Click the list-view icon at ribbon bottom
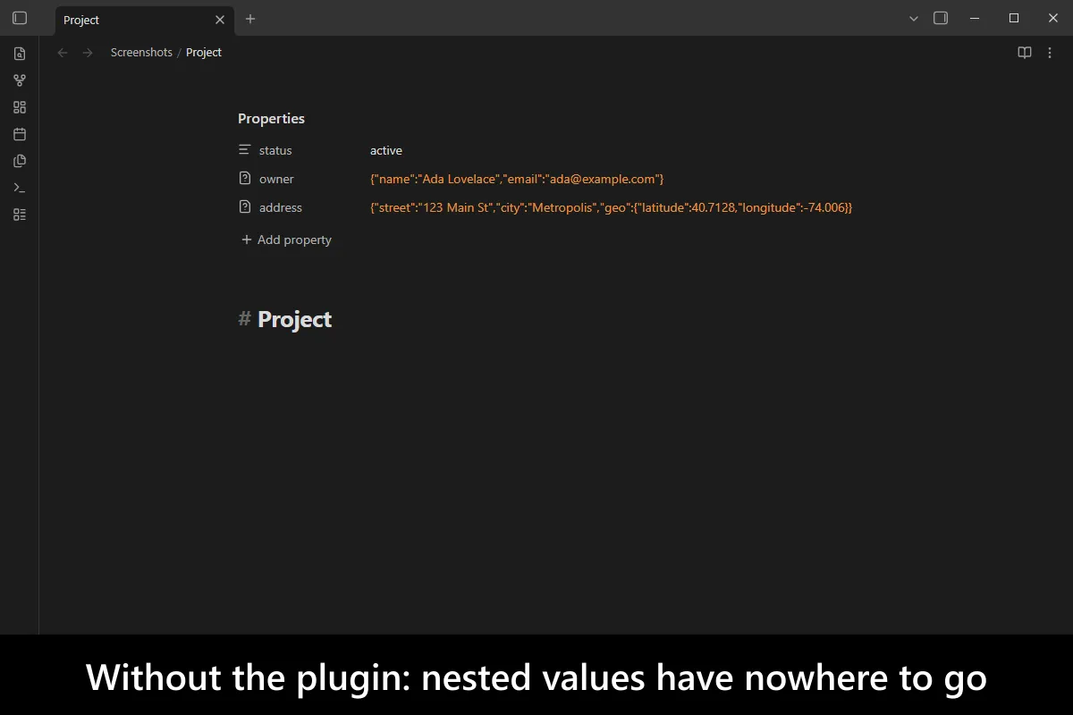 point(20,214)
